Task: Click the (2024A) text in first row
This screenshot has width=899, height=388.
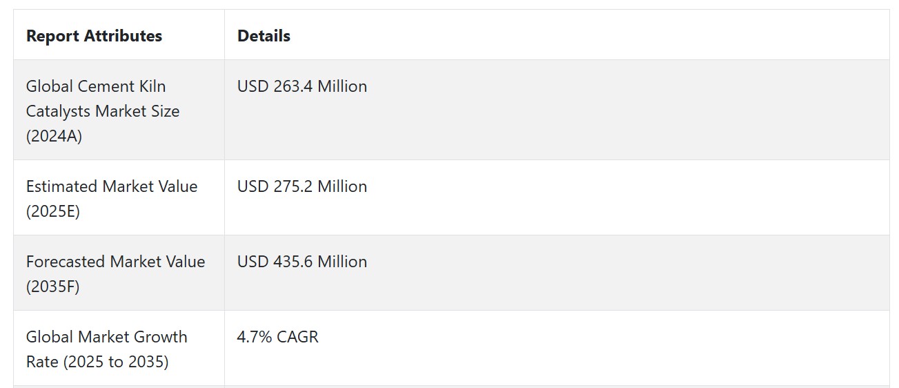Action: [x=54, y=136]
